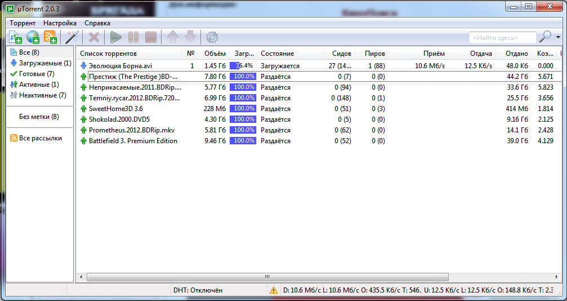Click the Move Down Queue arrow icon
This screenshot has width=567, height=301.
(x=190, y=37)
